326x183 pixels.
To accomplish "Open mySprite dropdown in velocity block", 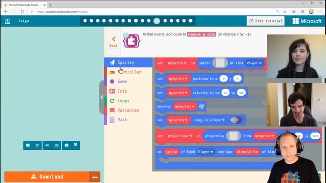I will tap(178, 93).
